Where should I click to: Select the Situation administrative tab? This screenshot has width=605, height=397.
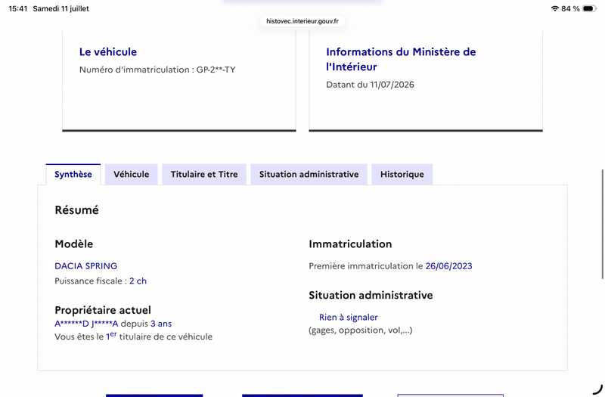tap(309, 175)
